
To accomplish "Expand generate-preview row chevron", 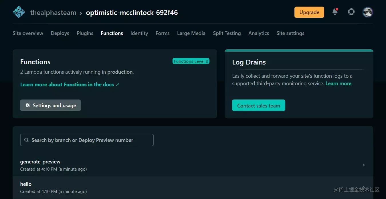I will point(364,165).
